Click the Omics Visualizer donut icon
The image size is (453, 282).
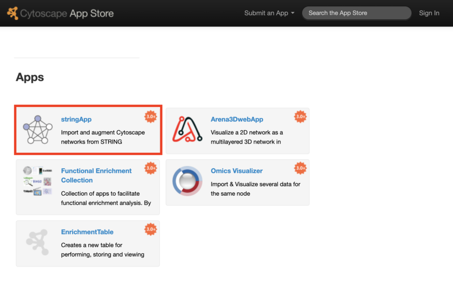pyautogui.click(x=187, y=181)
